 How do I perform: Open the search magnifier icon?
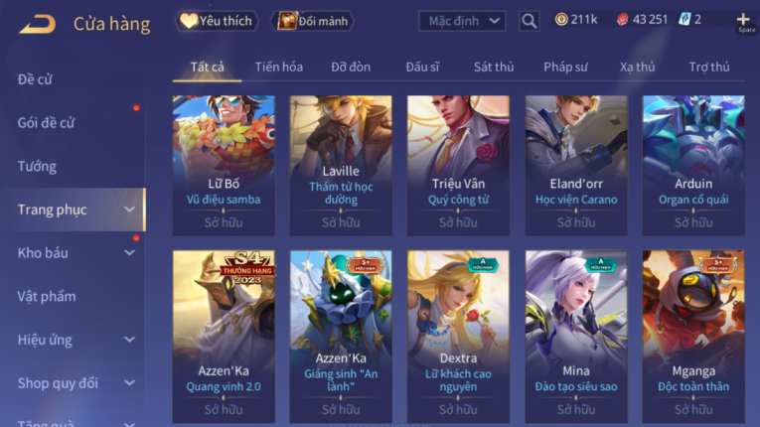pyautogui.click(x=529, y=21)
